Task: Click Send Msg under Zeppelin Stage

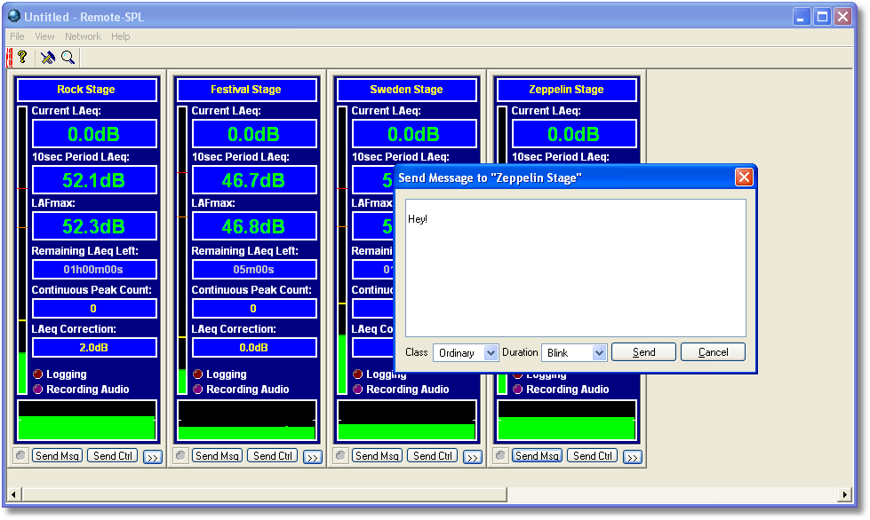Action: pos(537,456)
